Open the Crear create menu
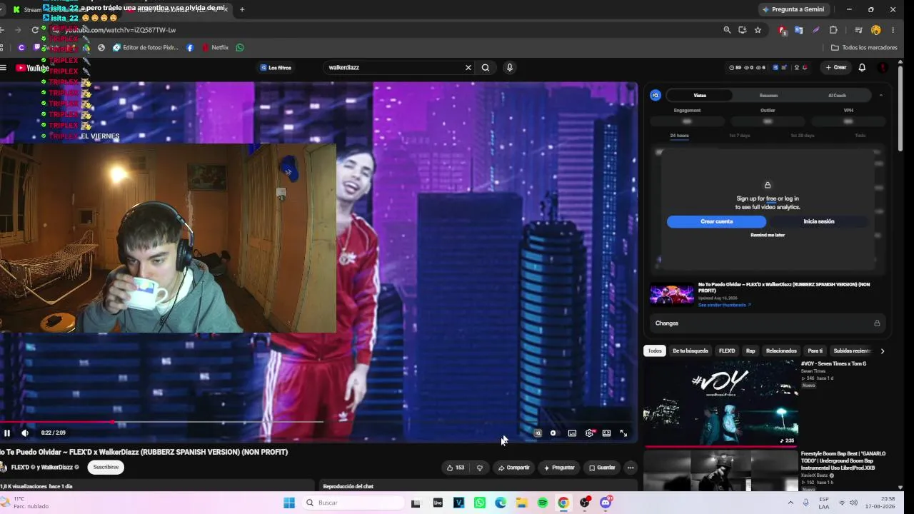This screenshot has height=514, width=914. [x=835, y=67]
